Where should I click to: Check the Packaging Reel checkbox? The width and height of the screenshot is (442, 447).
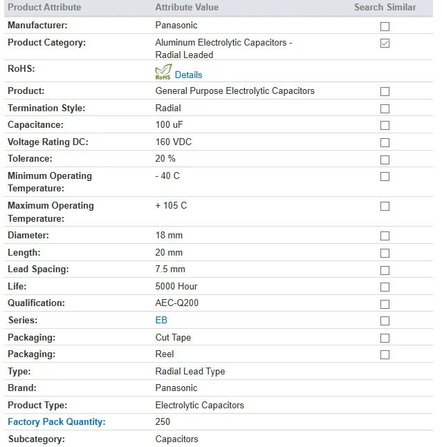point(385,354)
